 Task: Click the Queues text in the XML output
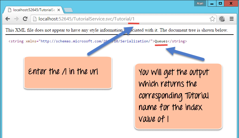tap(161, 41)
